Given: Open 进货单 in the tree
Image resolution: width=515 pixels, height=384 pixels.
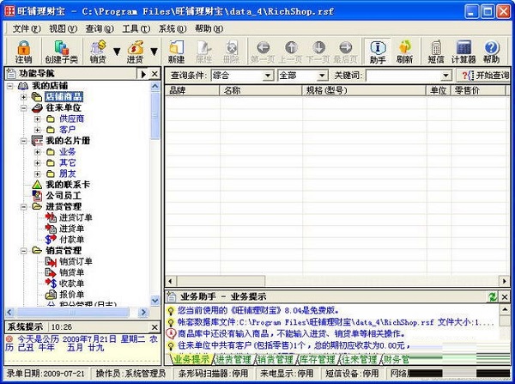Looking at the screenshot, I should tap(71, 229).
